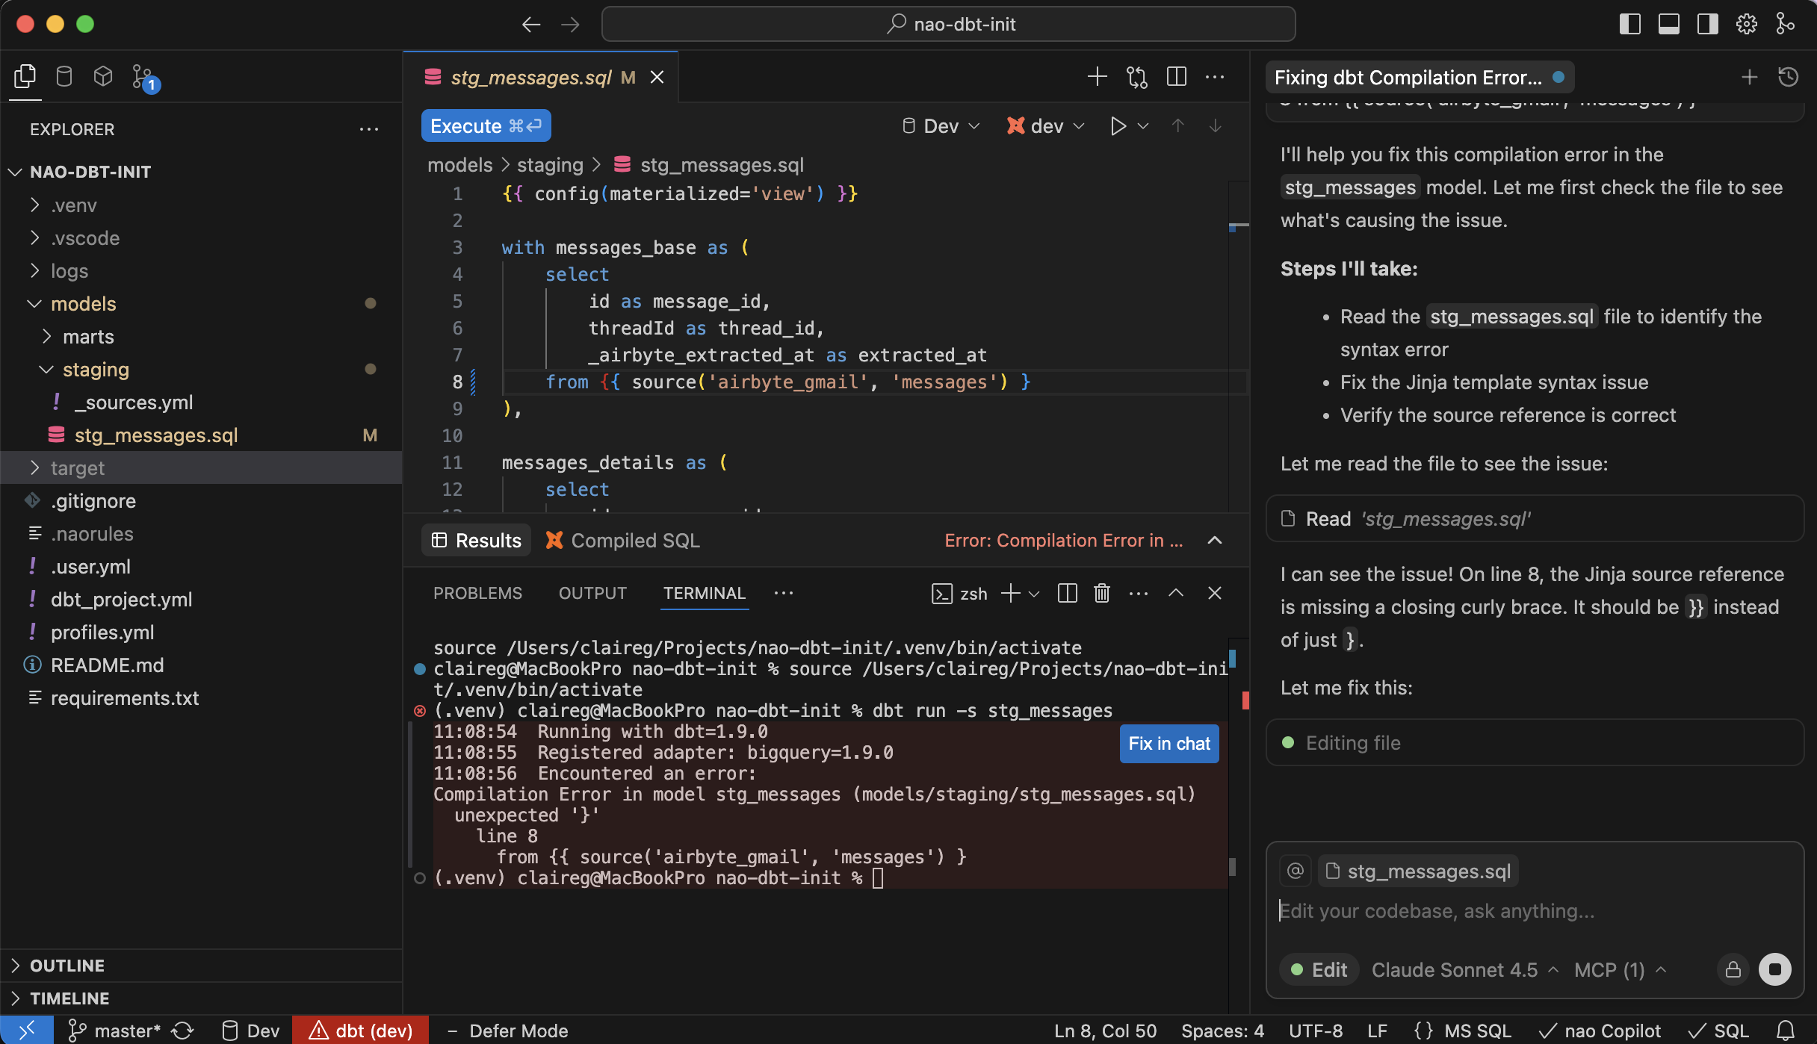
Task: Start a new chat with the plus icon
Action: pos(1749,77)
